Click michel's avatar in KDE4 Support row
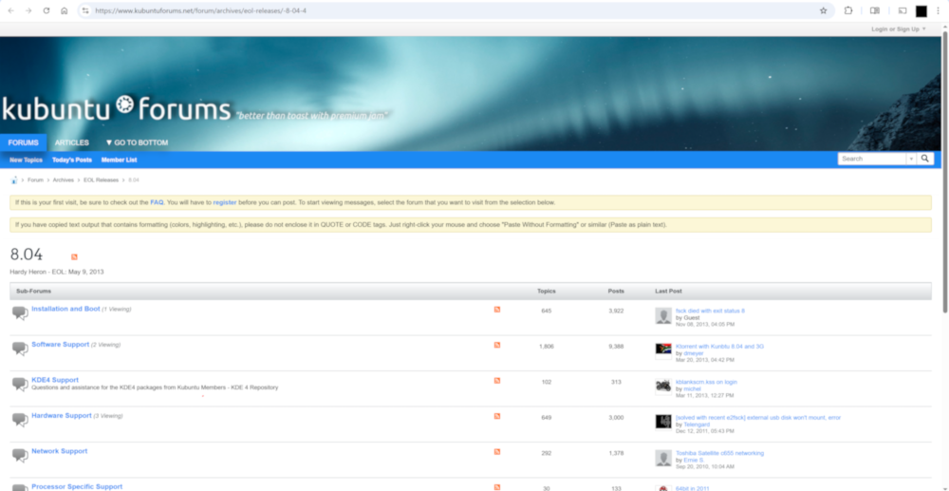949x491 pixels. pyautogui.click(x=663, y=387)
